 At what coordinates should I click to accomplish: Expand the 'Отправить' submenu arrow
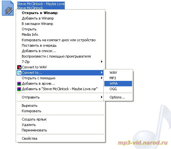click(x=102, y=97)
